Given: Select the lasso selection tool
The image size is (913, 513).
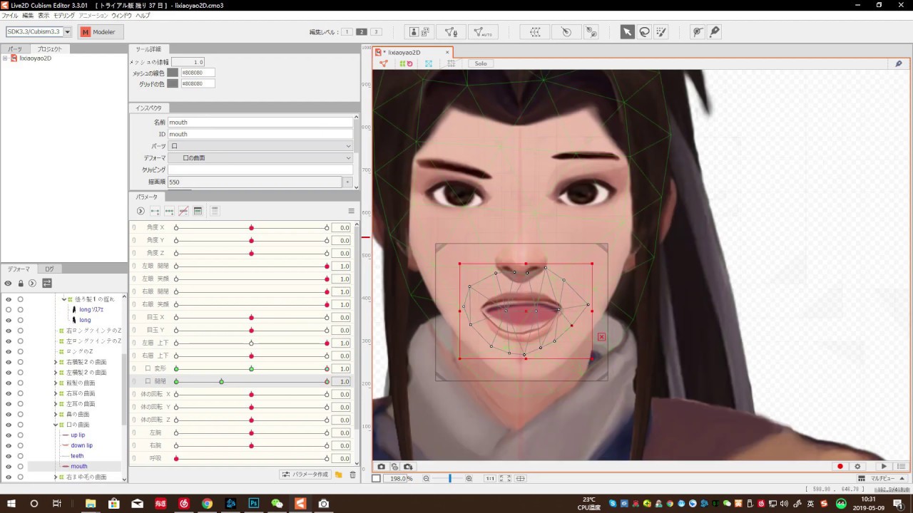Looking at the screenshot, I should (x=644, y=32).
